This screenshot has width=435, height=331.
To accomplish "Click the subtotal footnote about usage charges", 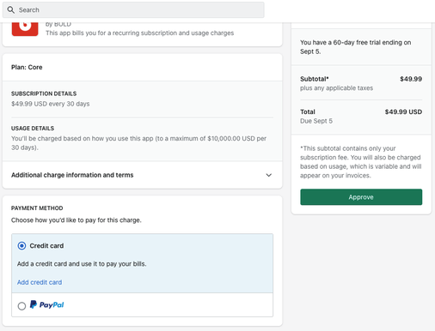I will click(360, 162).
